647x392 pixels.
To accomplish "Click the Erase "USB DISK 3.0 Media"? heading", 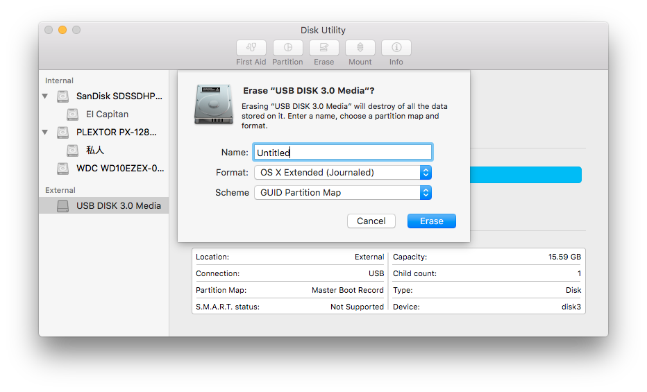I will (x=309, y=91).
